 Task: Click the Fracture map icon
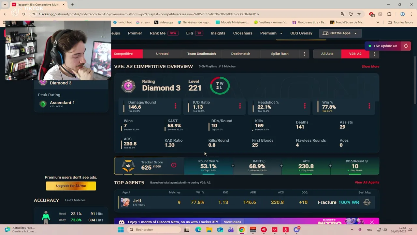(x=367, y=202)
